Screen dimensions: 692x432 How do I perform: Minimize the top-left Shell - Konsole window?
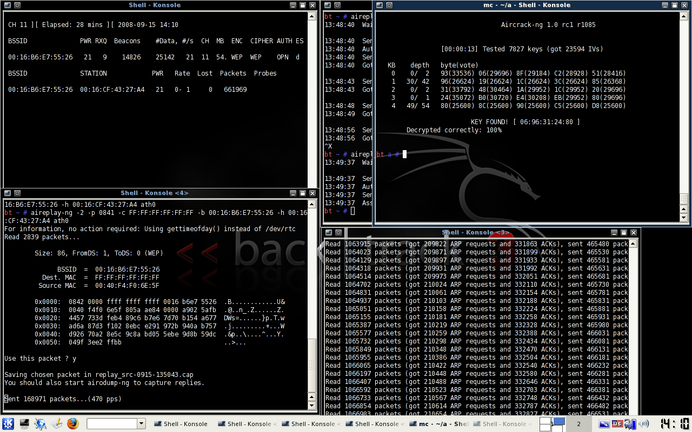click(293, 5)
